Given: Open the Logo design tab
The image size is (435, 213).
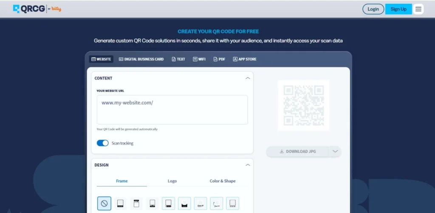Looking at the screenshot, I should click(x=172, y=181).
